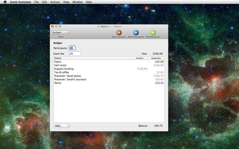The height and width of the screenshot is (149, 239).
Task: Open the Actions menu
Action: tap(55, 2)
